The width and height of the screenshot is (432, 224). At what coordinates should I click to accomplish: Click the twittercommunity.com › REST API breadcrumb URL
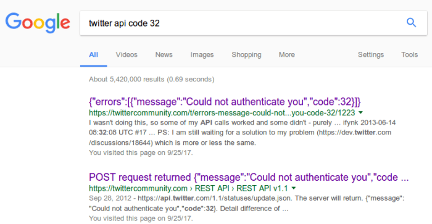coord(188,188)
